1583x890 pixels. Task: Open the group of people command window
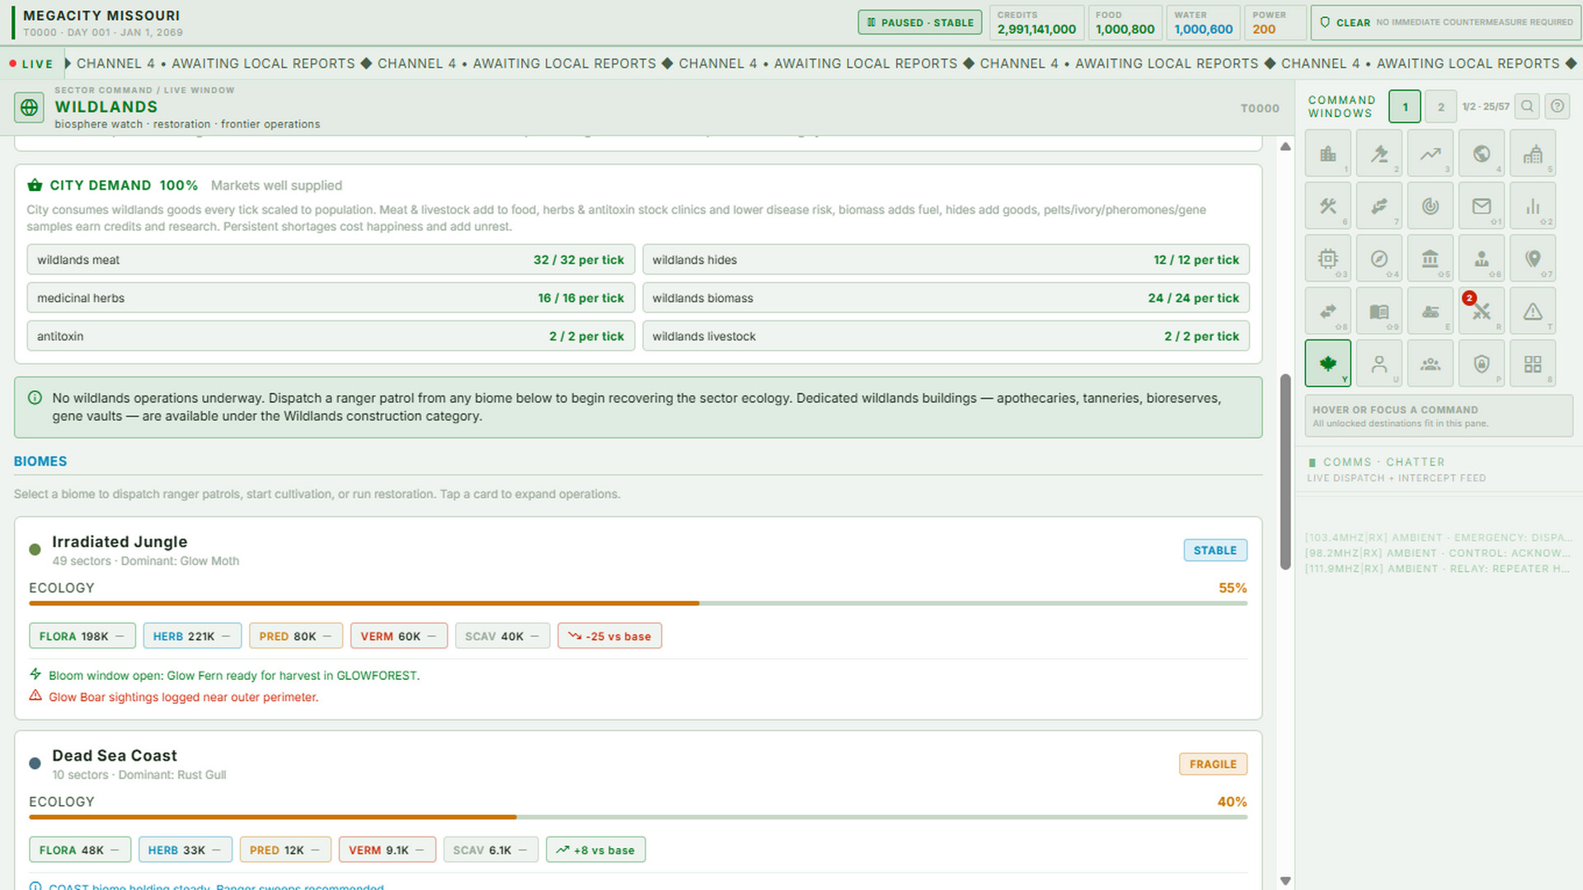point(1430,363)
